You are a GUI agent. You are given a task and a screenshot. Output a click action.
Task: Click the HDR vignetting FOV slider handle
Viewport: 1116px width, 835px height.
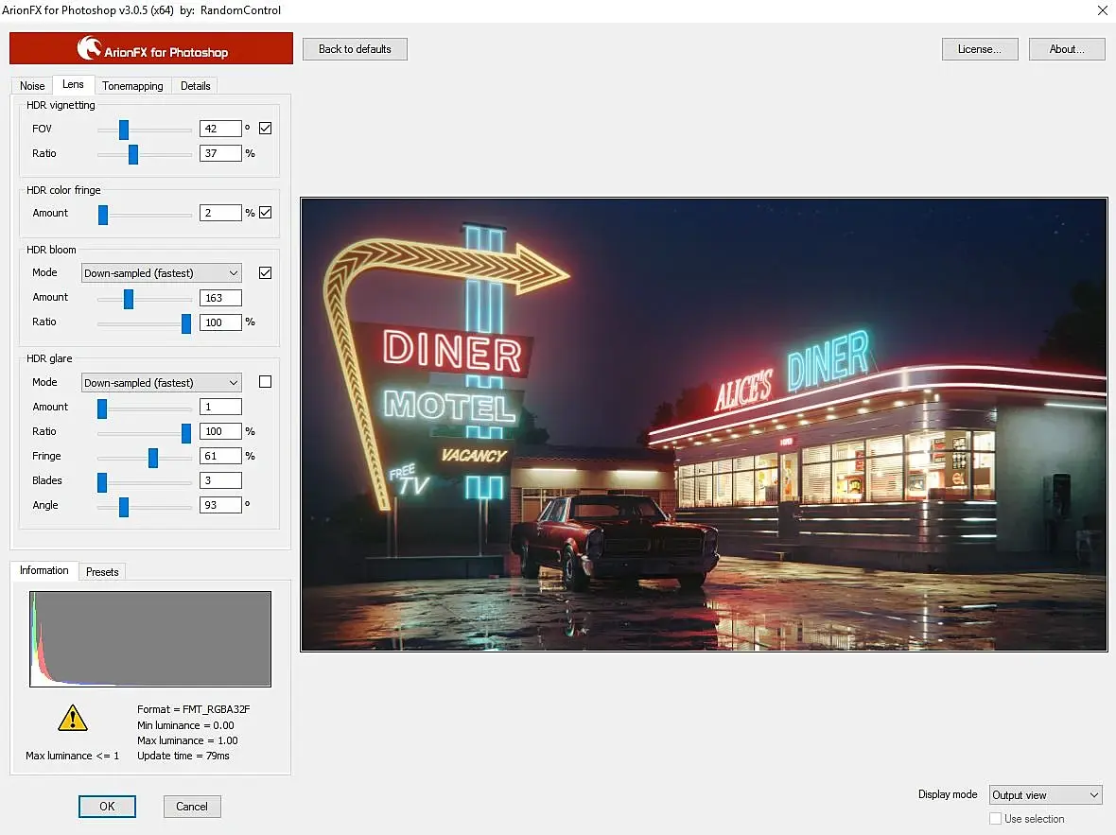pyautogui.click(x=124, y=129)
